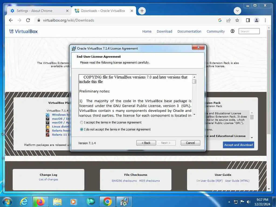The width and height of the screenshot is (276, 207).
Task: Share this page via share icon
Action: point(229,20)
